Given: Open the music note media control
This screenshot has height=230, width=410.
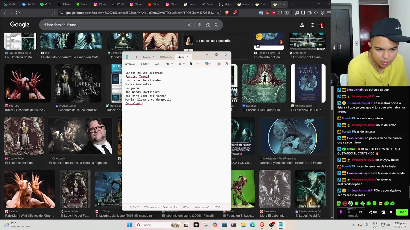Looking at the screenshot, I should [x=297, y=13].
